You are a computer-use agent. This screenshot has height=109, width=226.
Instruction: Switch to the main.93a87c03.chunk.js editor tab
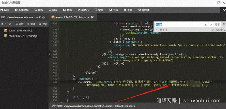coord(72,17)
